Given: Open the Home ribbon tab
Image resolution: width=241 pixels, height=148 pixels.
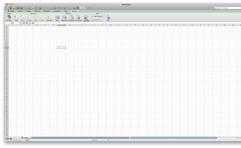Looking at the screenshot, I should pyautogui.click(x=11, y=11).
